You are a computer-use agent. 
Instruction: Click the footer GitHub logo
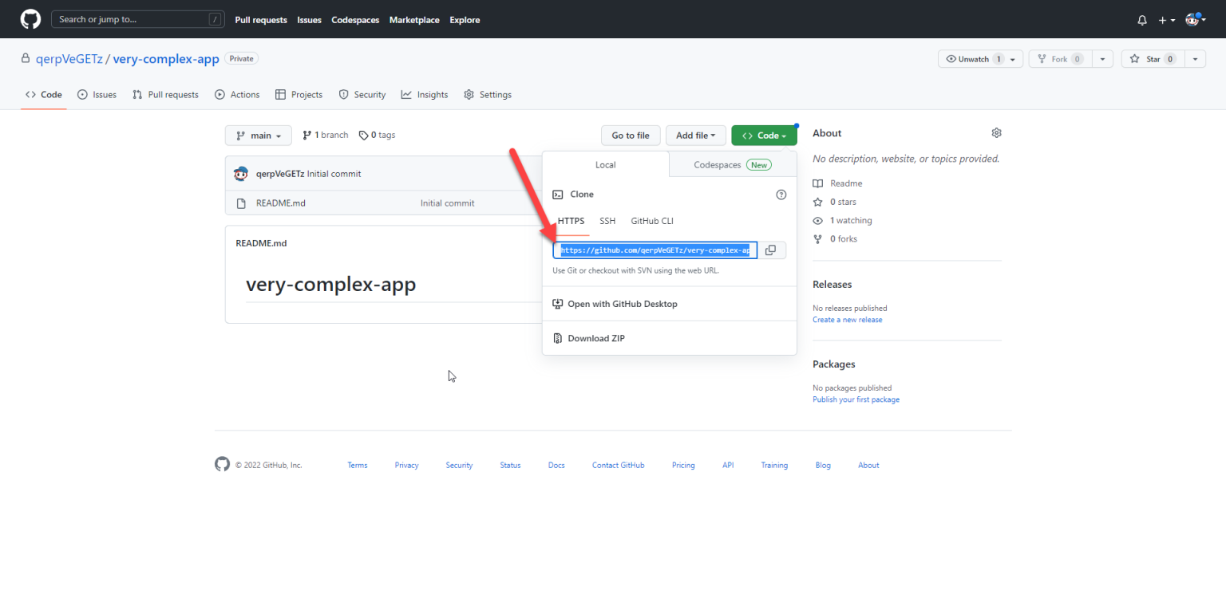point(222,464)
